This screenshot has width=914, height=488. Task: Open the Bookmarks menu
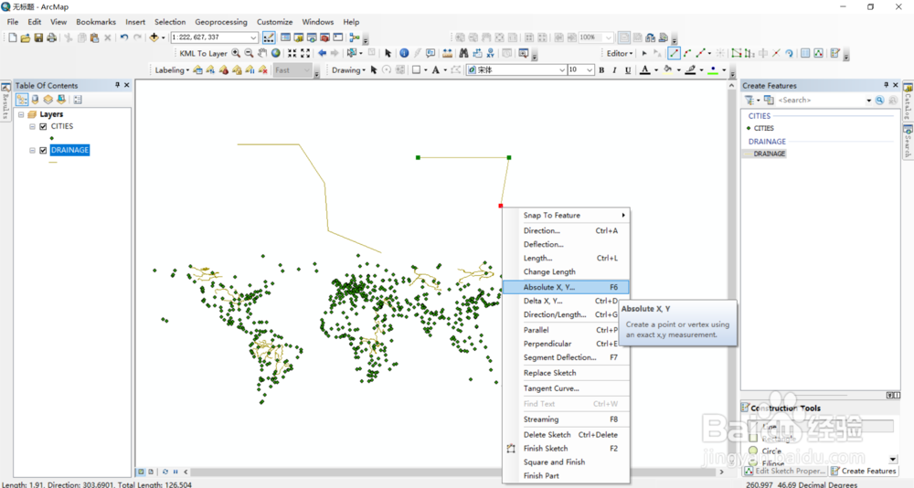coord(96,22)
